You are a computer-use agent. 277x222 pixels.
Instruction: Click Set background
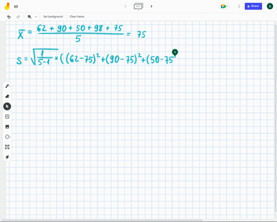pyautogui.click(x=53, y=17)
